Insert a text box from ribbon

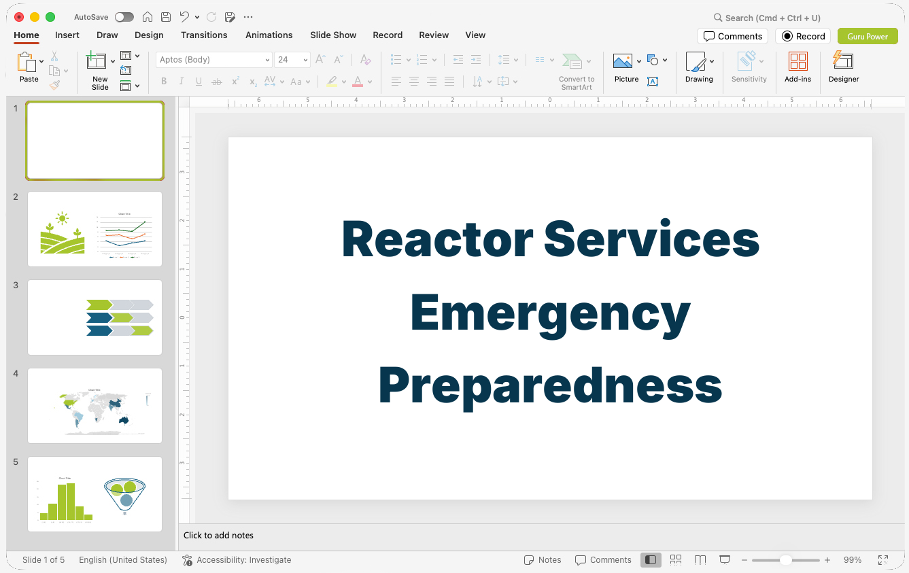pyautogui.click(x=653, y=82)
